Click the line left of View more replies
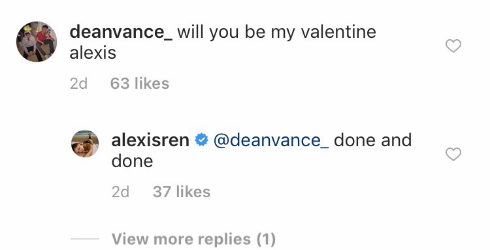 tap(85, 239)
